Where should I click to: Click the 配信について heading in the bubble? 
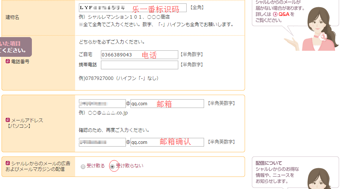pyautogui.click(x=269, y=163)
